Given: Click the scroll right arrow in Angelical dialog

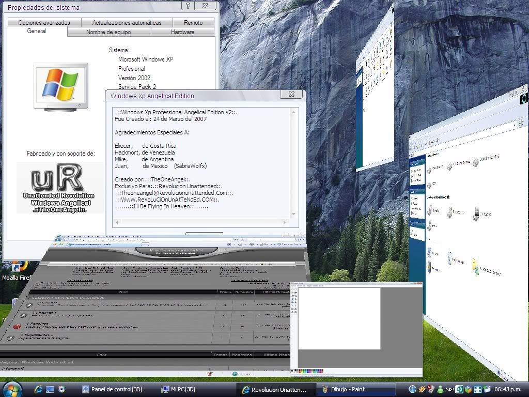Looking at the screenshot, I should coord(285,222).
